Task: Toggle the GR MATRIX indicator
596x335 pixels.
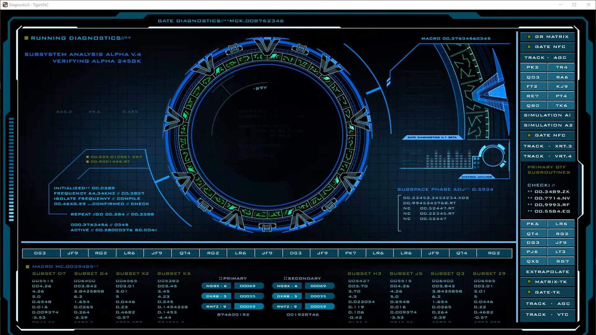Action: click(529, 37)
